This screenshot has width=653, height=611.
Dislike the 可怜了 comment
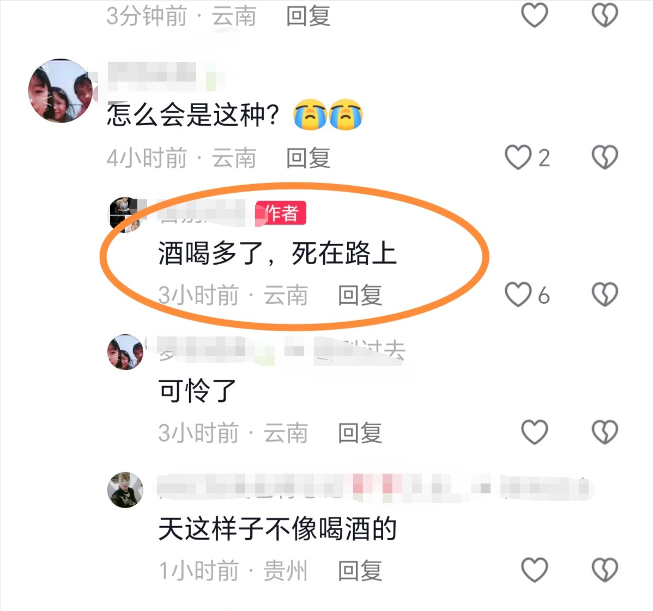coord(604,432)
